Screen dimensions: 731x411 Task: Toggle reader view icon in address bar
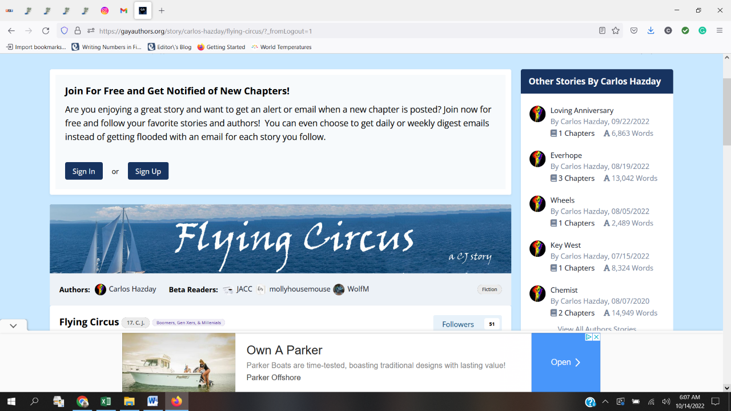pos(602,31)
